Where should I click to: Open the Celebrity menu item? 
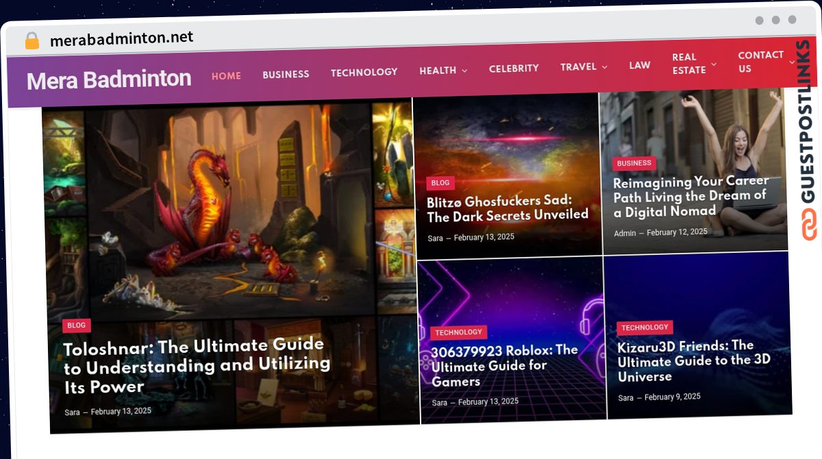[x=514, y=69]
